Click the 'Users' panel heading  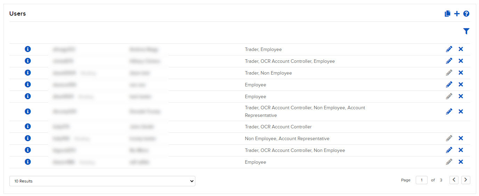click(18, 14)
